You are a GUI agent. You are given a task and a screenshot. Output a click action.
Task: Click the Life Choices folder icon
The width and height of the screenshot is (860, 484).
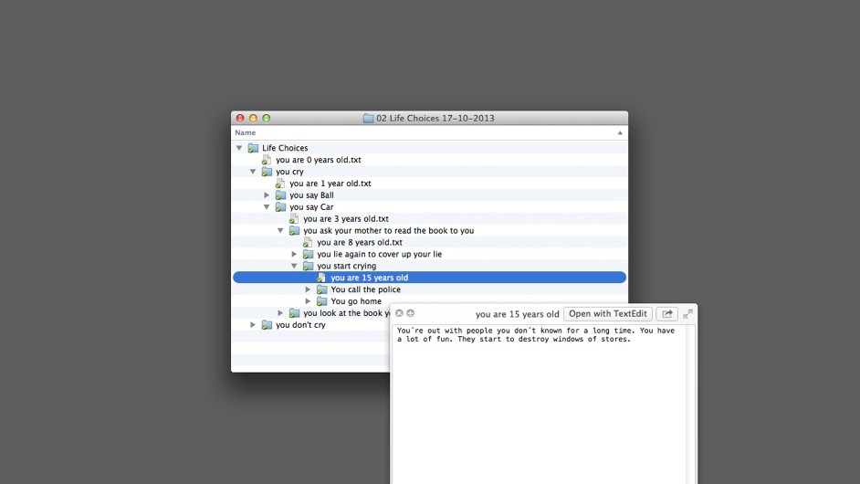point(253,148)
